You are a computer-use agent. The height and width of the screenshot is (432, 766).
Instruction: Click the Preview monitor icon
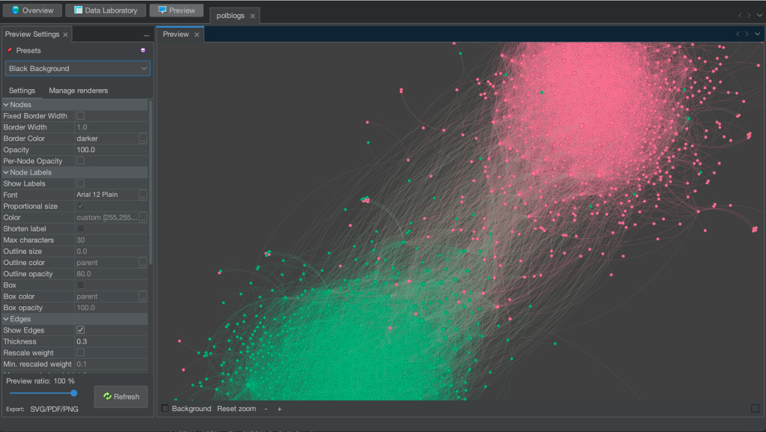162,10
